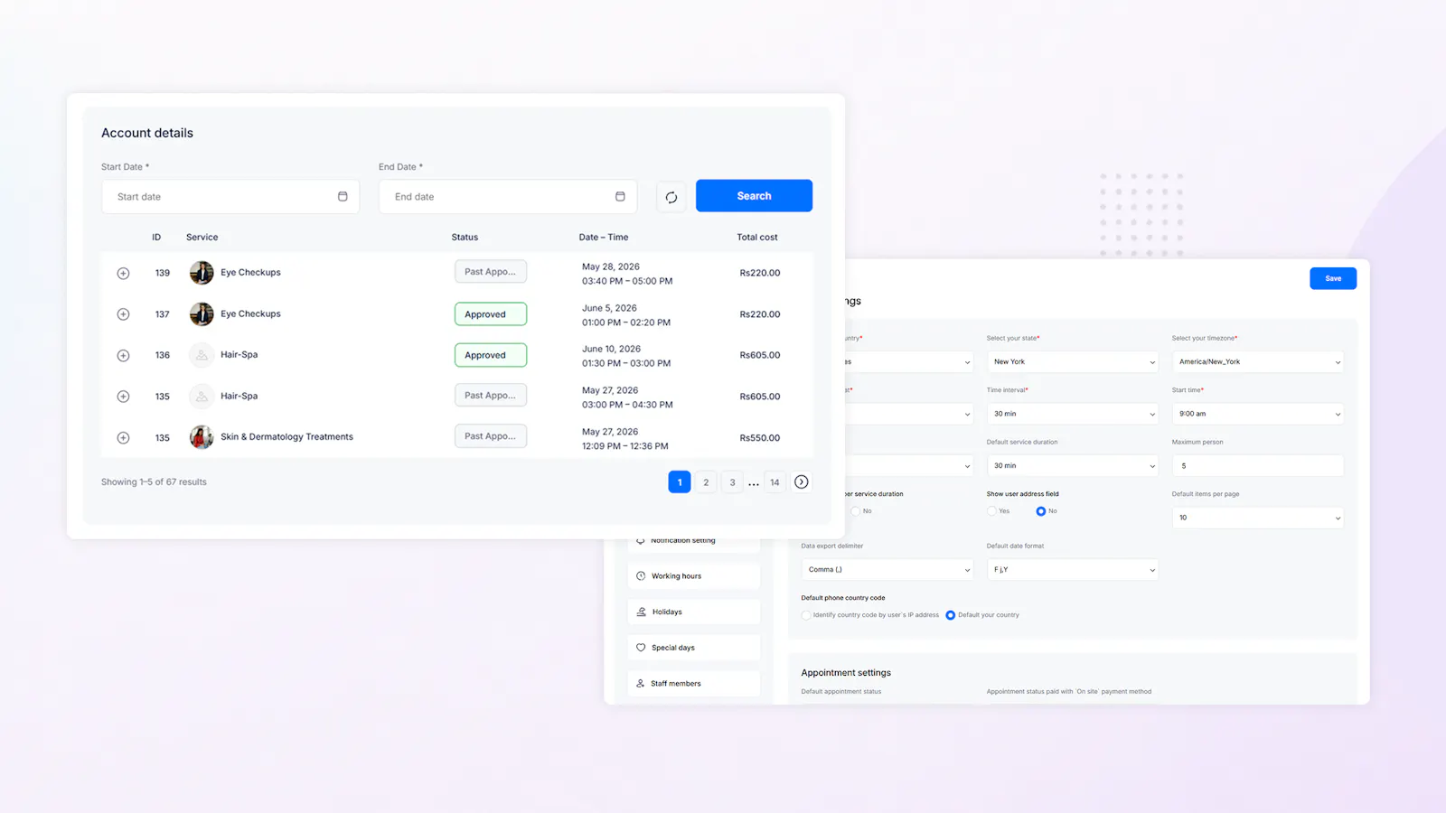The image size is (1446, 813).
Task: Click the Approved status badge for row 137
Action: (491, 314)
